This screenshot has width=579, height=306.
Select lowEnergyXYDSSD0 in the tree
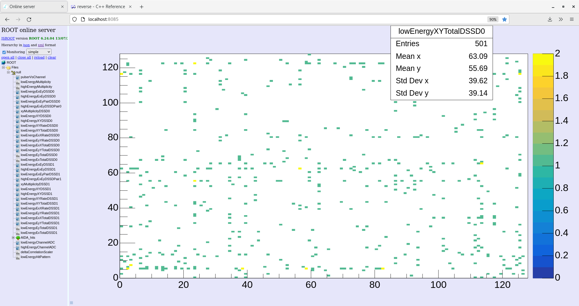(x=36, y=116)
